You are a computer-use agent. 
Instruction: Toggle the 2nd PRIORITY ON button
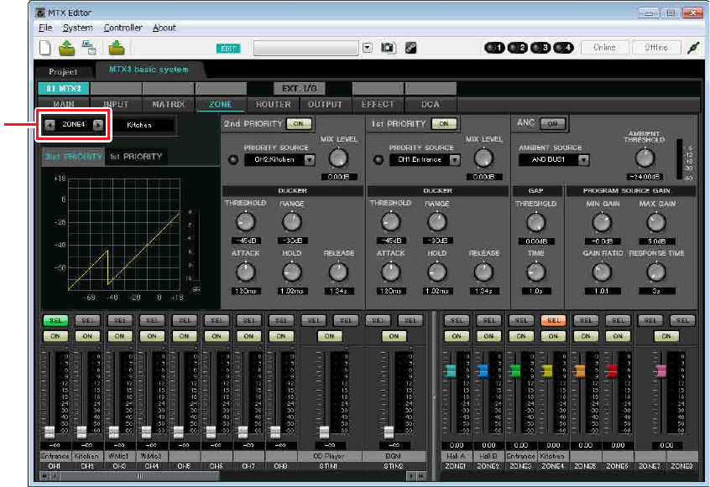coord(297,123)
